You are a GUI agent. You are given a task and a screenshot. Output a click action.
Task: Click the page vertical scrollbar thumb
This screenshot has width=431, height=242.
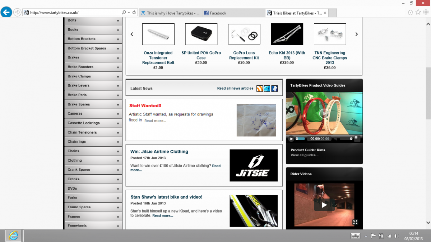428,94
